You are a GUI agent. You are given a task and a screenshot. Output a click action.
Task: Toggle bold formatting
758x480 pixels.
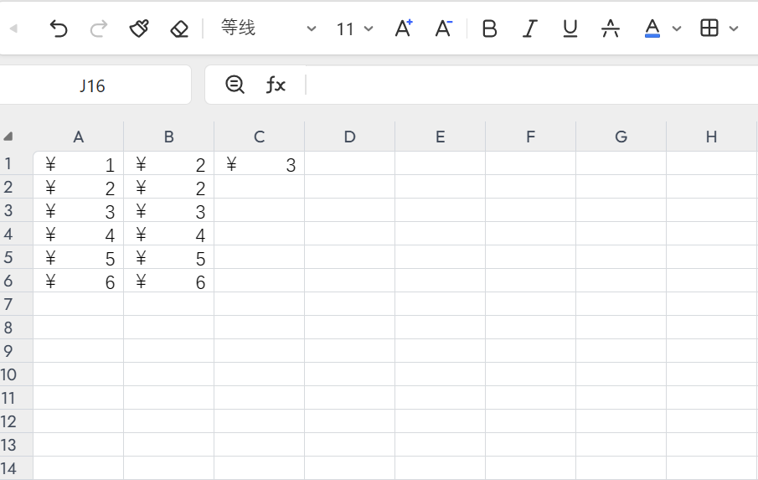coord(490,28)
